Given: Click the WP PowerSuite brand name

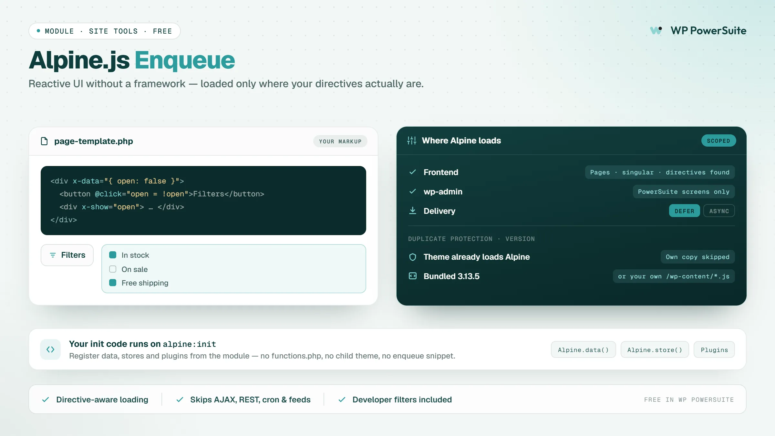Looking at the screenshot, I should pyautogui.click(x=708, y=30).
